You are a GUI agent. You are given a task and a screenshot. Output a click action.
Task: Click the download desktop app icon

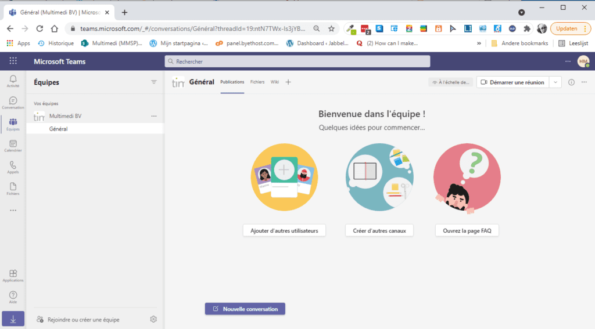click(x=13, y=319)
